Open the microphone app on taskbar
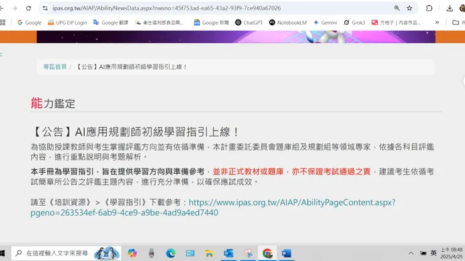Screen dimensions: 465x261 click(151, 253)
